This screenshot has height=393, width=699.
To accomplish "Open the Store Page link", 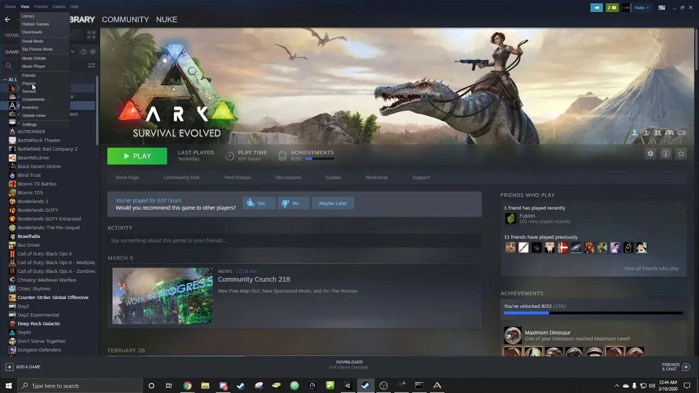I will [127, 177].
